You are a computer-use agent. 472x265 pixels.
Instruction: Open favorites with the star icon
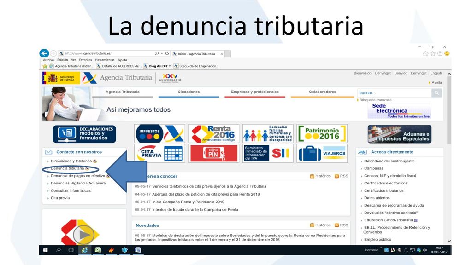432,53
